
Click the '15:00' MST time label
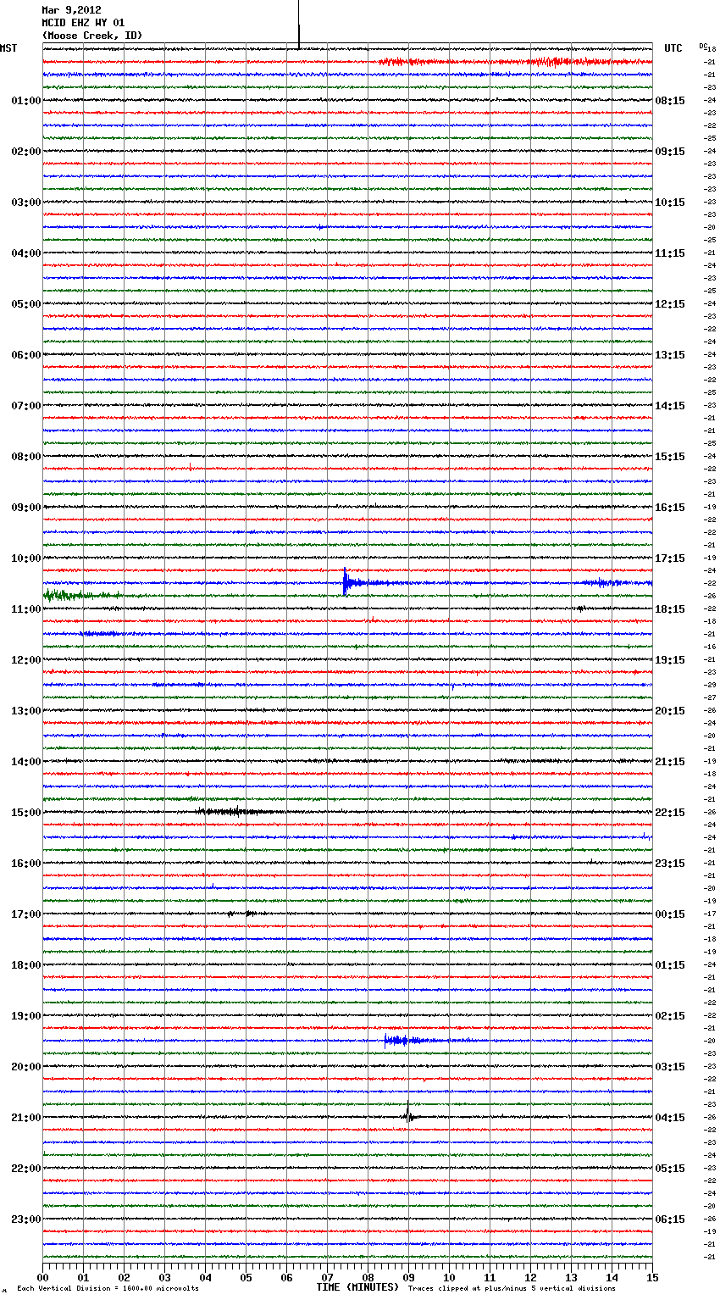tap(25, 813)
